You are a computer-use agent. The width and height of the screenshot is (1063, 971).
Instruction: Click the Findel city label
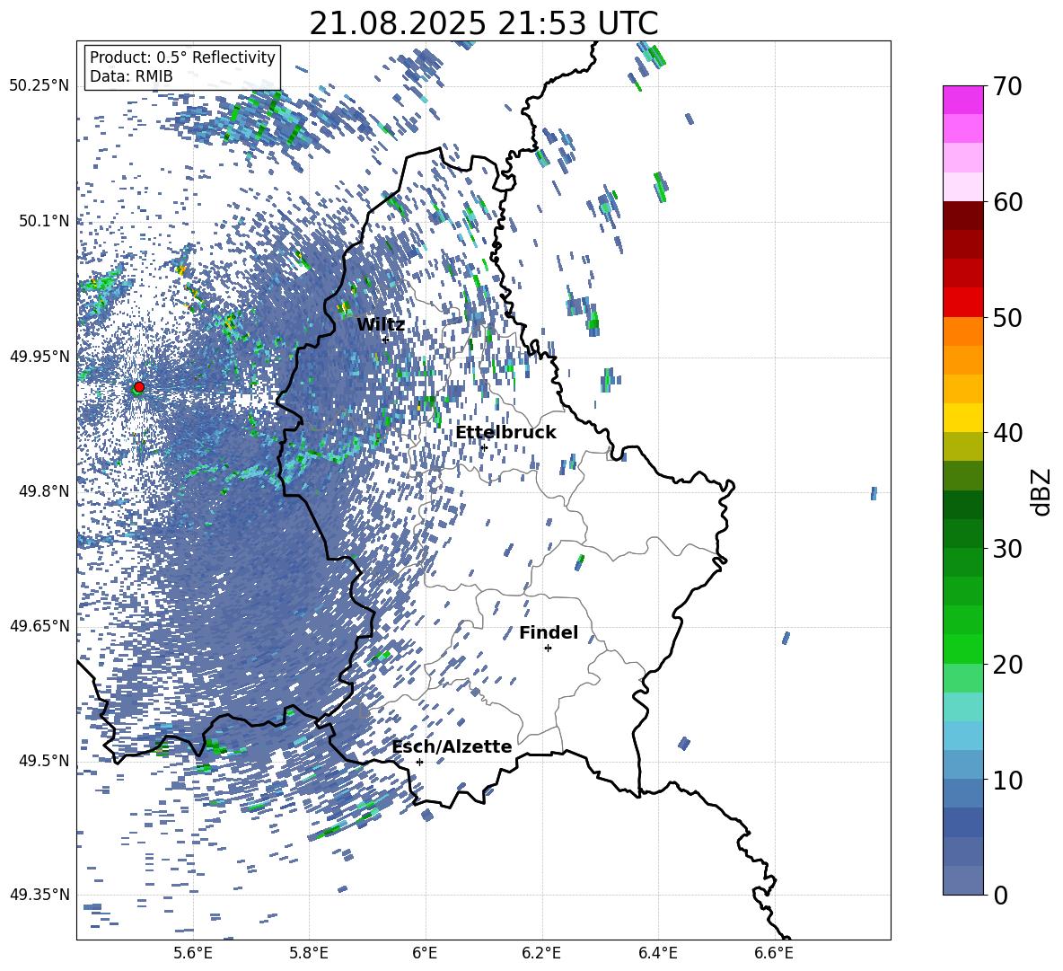[x=549, y=632]
